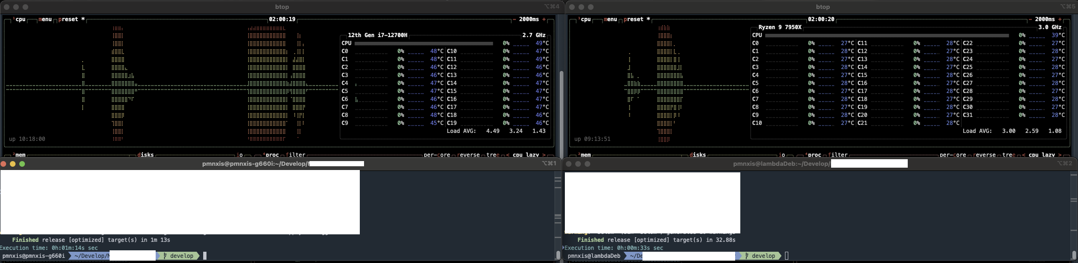Click the develop branch segment in lambdaDeb prompt
Screen dimensions: 1078x263
click(x=760, y=256)
